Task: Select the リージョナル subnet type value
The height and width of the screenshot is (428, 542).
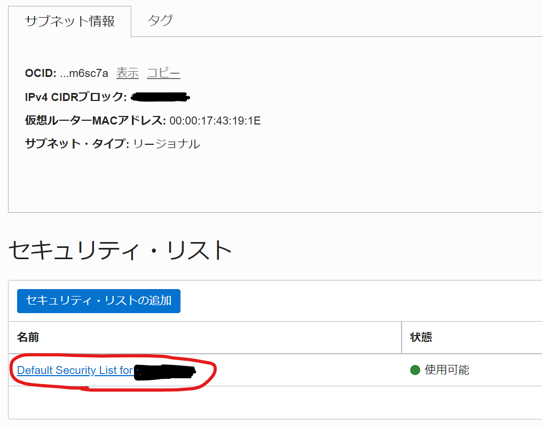Action: [x=166, y=144]
